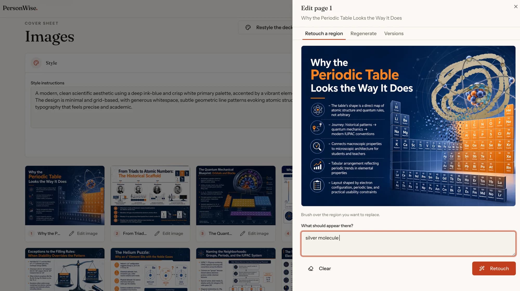Click the route pin icon in the slide image
This screenshot has width=520, height=291.
(x=317, y=128)
